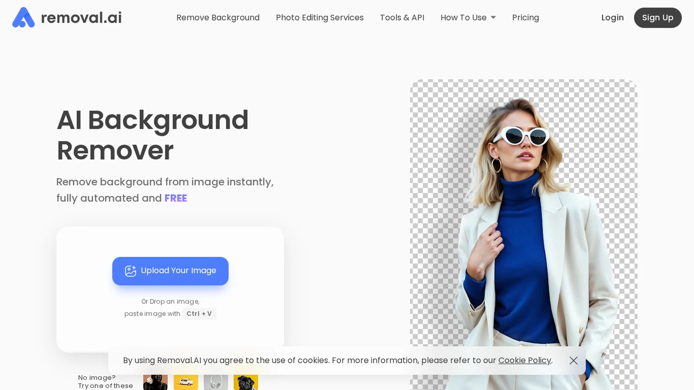This screenshot has height=390, width=694.
Task: Dismiss the cookie notice with X
Action: click(x=573, y=360)
